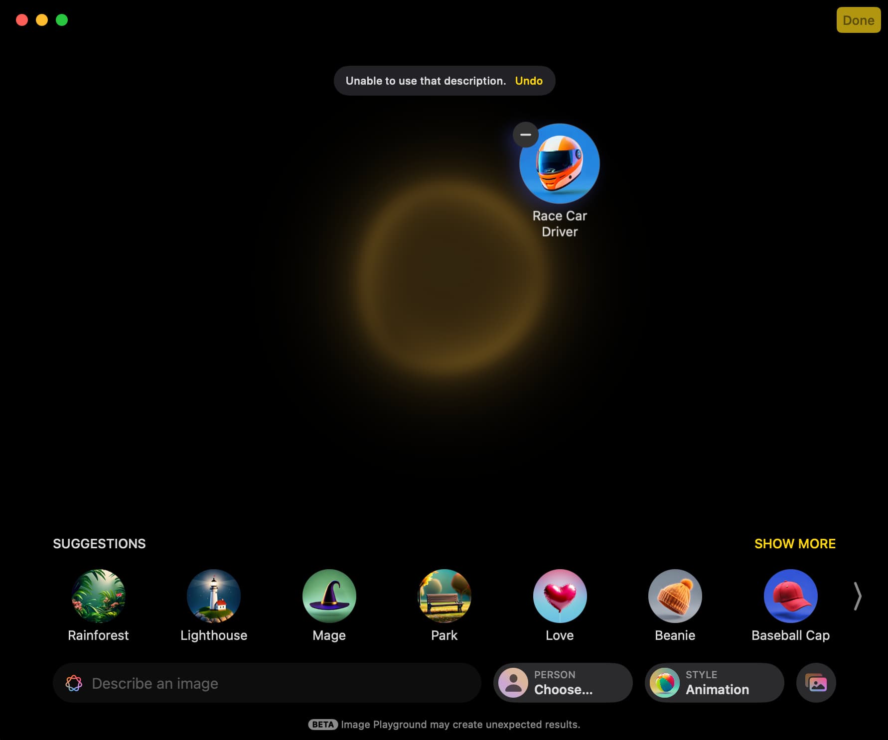
Task: Click the beta disclaimer text
Action: pyautogui.click(x=460, y=725)
